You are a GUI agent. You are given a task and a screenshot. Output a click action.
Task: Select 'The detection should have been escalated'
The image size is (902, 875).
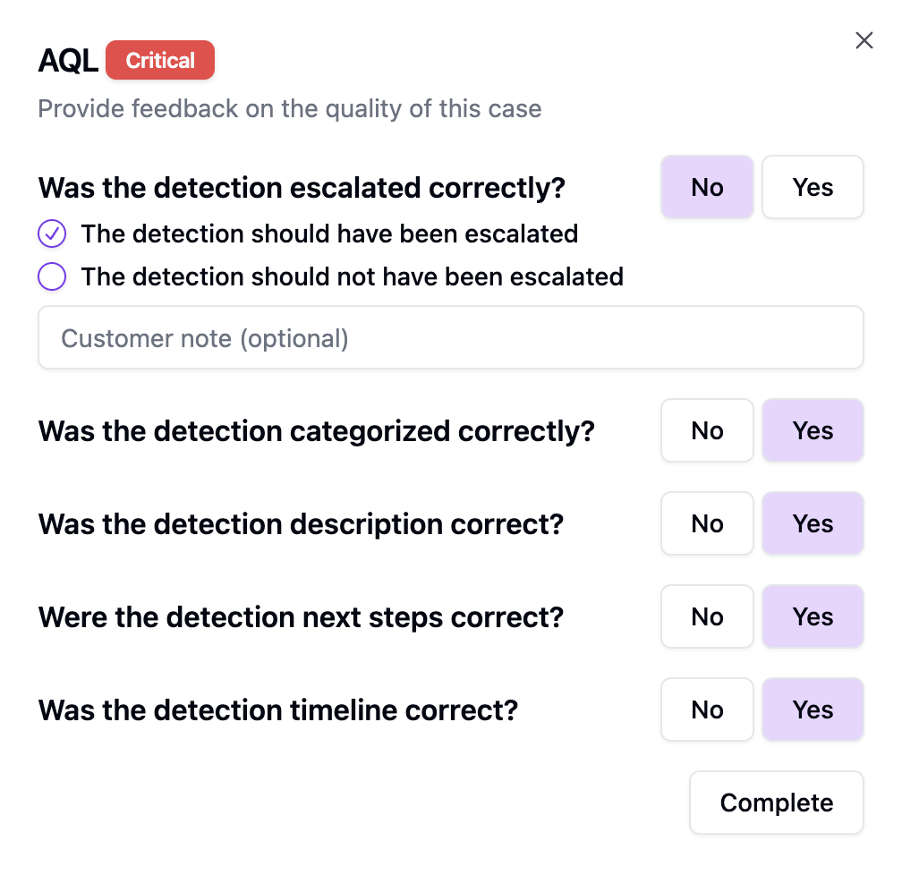(329, 234)
